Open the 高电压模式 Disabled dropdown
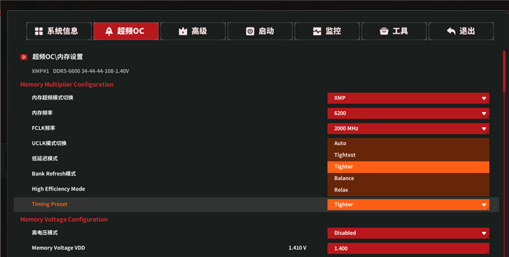 [408, 233]
